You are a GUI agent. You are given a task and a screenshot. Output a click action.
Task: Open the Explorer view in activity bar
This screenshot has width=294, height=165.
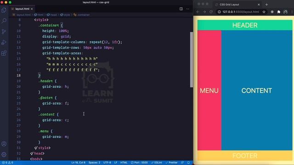tap(4, 10)
